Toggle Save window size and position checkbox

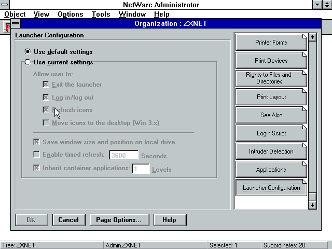click(37, 142)
